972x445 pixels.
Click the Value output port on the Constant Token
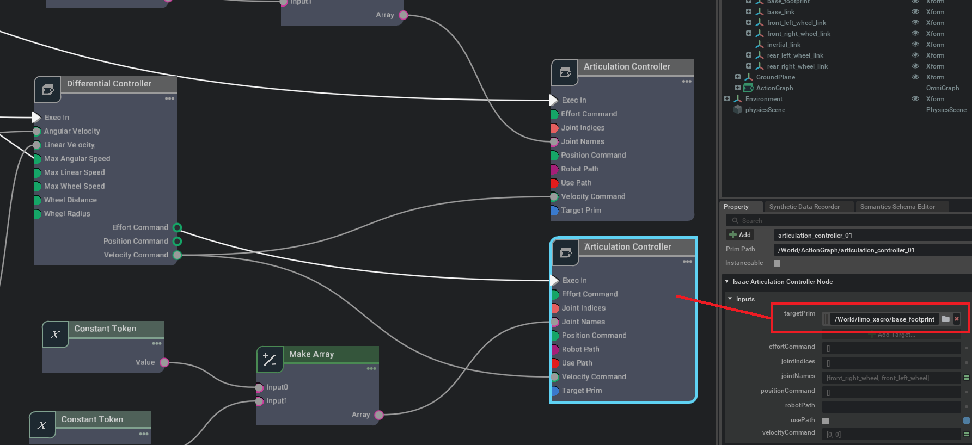click(164, 362)
